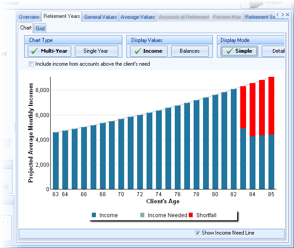Switch to the Overview tab

pos(29,17)
